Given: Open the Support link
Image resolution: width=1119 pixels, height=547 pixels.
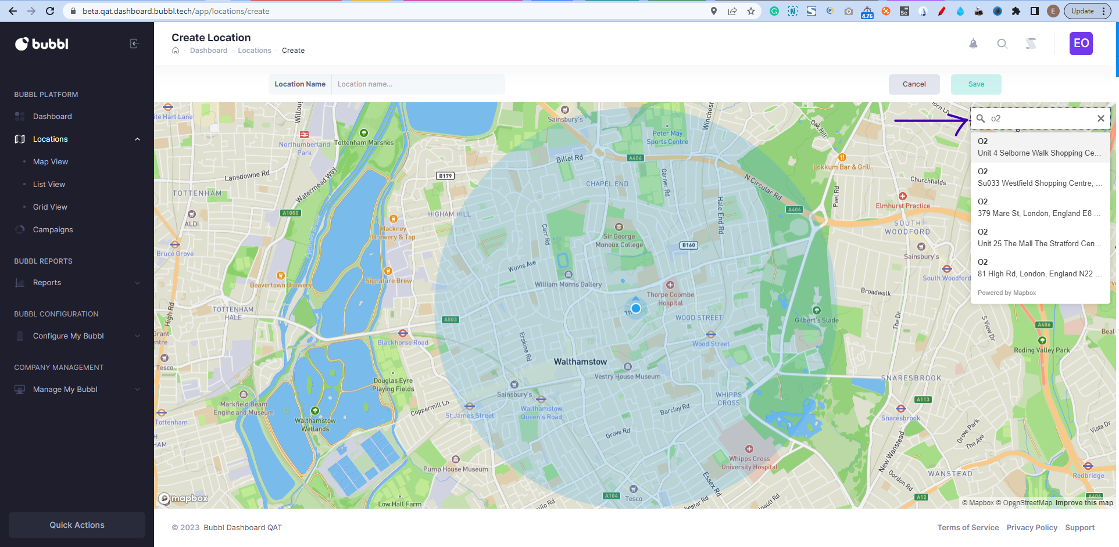Looking at the screenshot, I should [x=1079, y=528].
